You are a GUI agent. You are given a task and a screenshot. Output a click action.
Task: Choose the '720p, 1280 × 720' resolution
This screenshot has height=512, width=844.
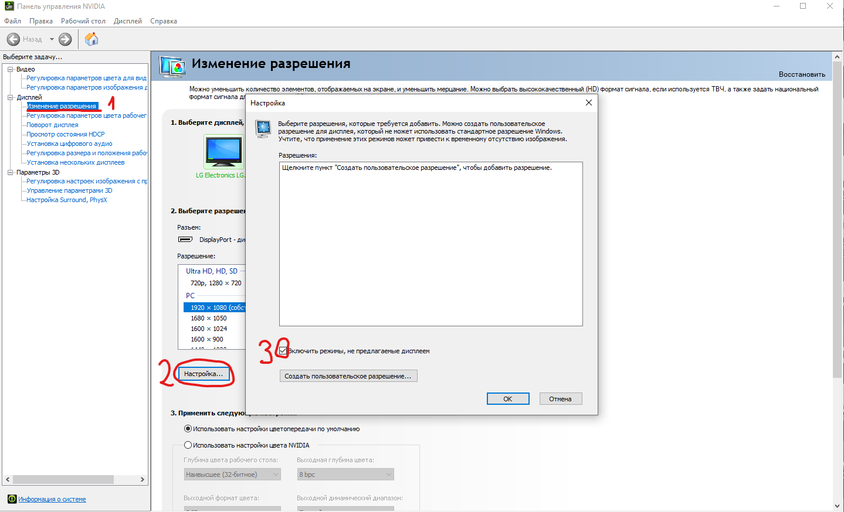(215, 283)
